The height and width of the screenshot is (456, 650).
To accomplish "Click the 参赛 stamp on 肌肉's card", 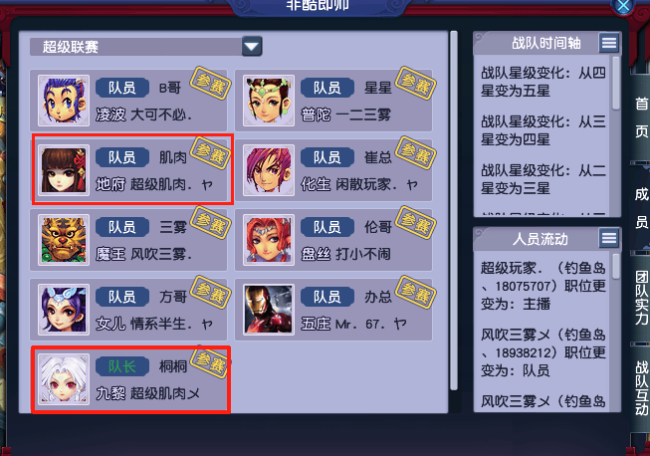I will tap(211, 152).
